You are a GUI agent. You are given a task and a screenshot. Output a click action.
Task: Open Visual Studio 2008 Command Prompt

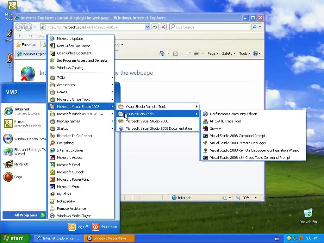click(x=253, y=136)
